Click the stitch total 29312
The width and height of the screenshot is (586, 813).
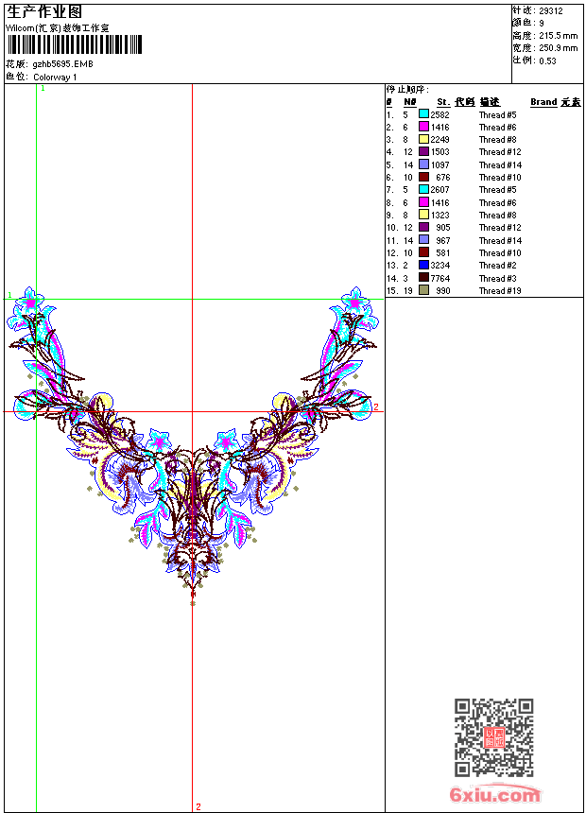(x=551, y=11)
